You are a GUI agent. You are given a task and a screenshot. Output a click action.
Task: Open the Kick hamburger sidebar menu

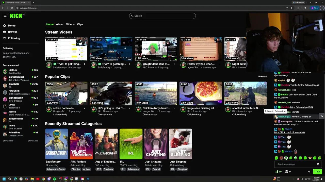[5, 16]
